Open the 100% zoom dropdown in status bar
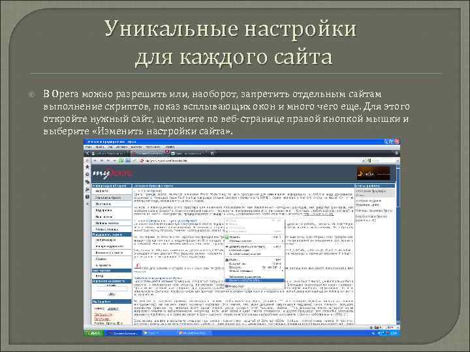Image resolution: width=470 pixels, height=352 pixels. click(x=390, y=328)
